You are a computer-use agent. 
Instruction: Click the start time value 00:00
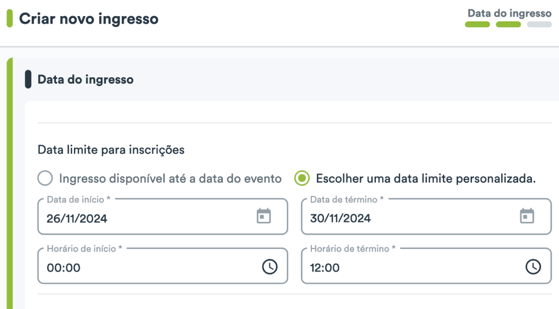click(x=64, y=268)
